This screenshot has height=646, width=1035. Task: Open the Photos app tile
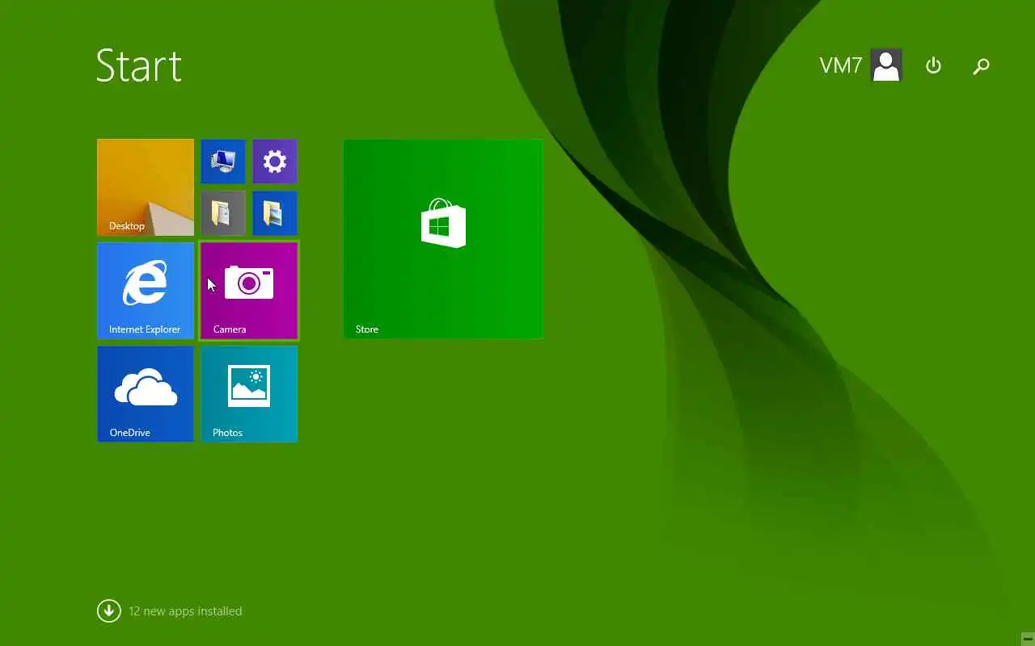[249, 394]
